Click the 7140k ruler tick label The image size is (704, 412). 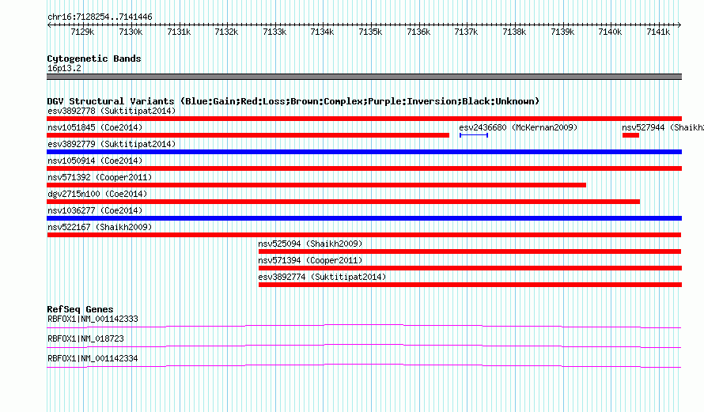coord(610,32)
